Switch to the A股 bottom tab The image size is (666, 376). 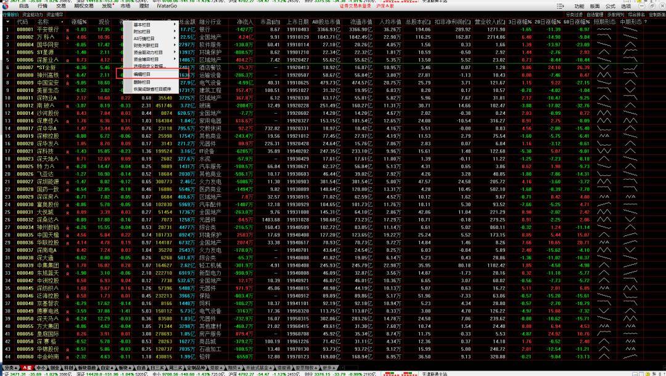[27, 367]
